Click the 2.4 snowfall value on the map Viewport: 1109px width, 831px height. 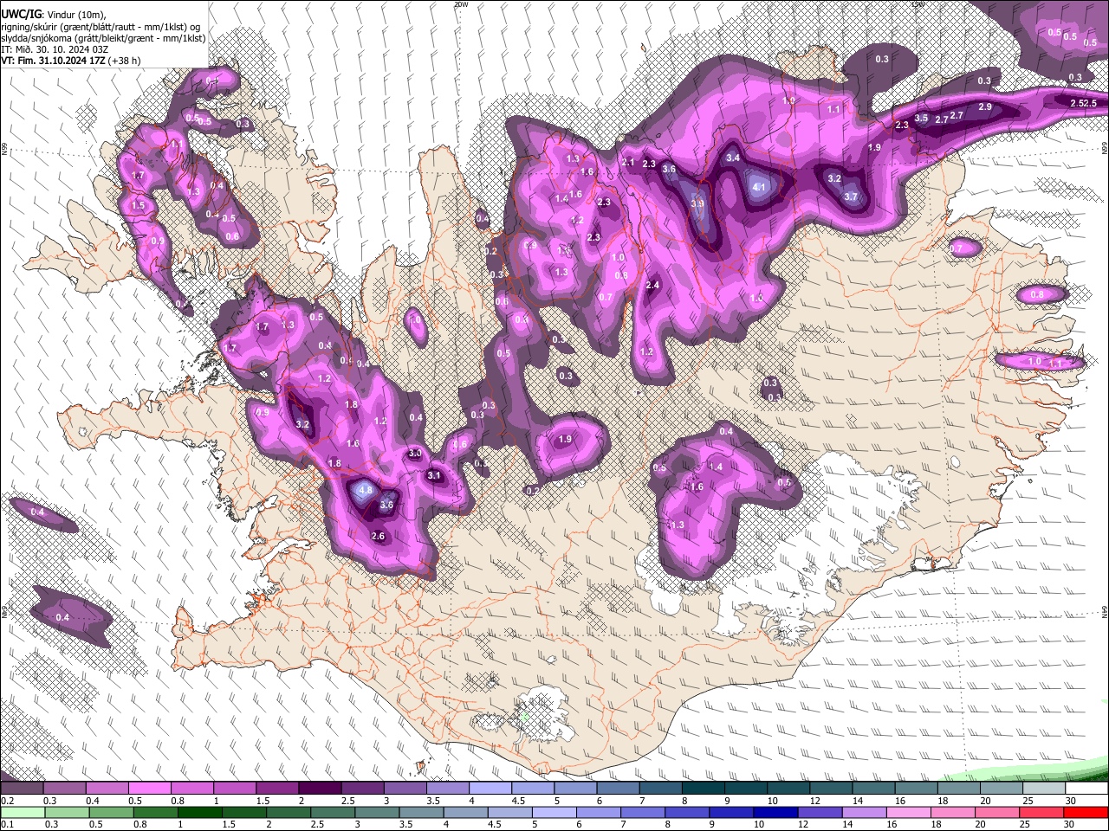(653, 286)
